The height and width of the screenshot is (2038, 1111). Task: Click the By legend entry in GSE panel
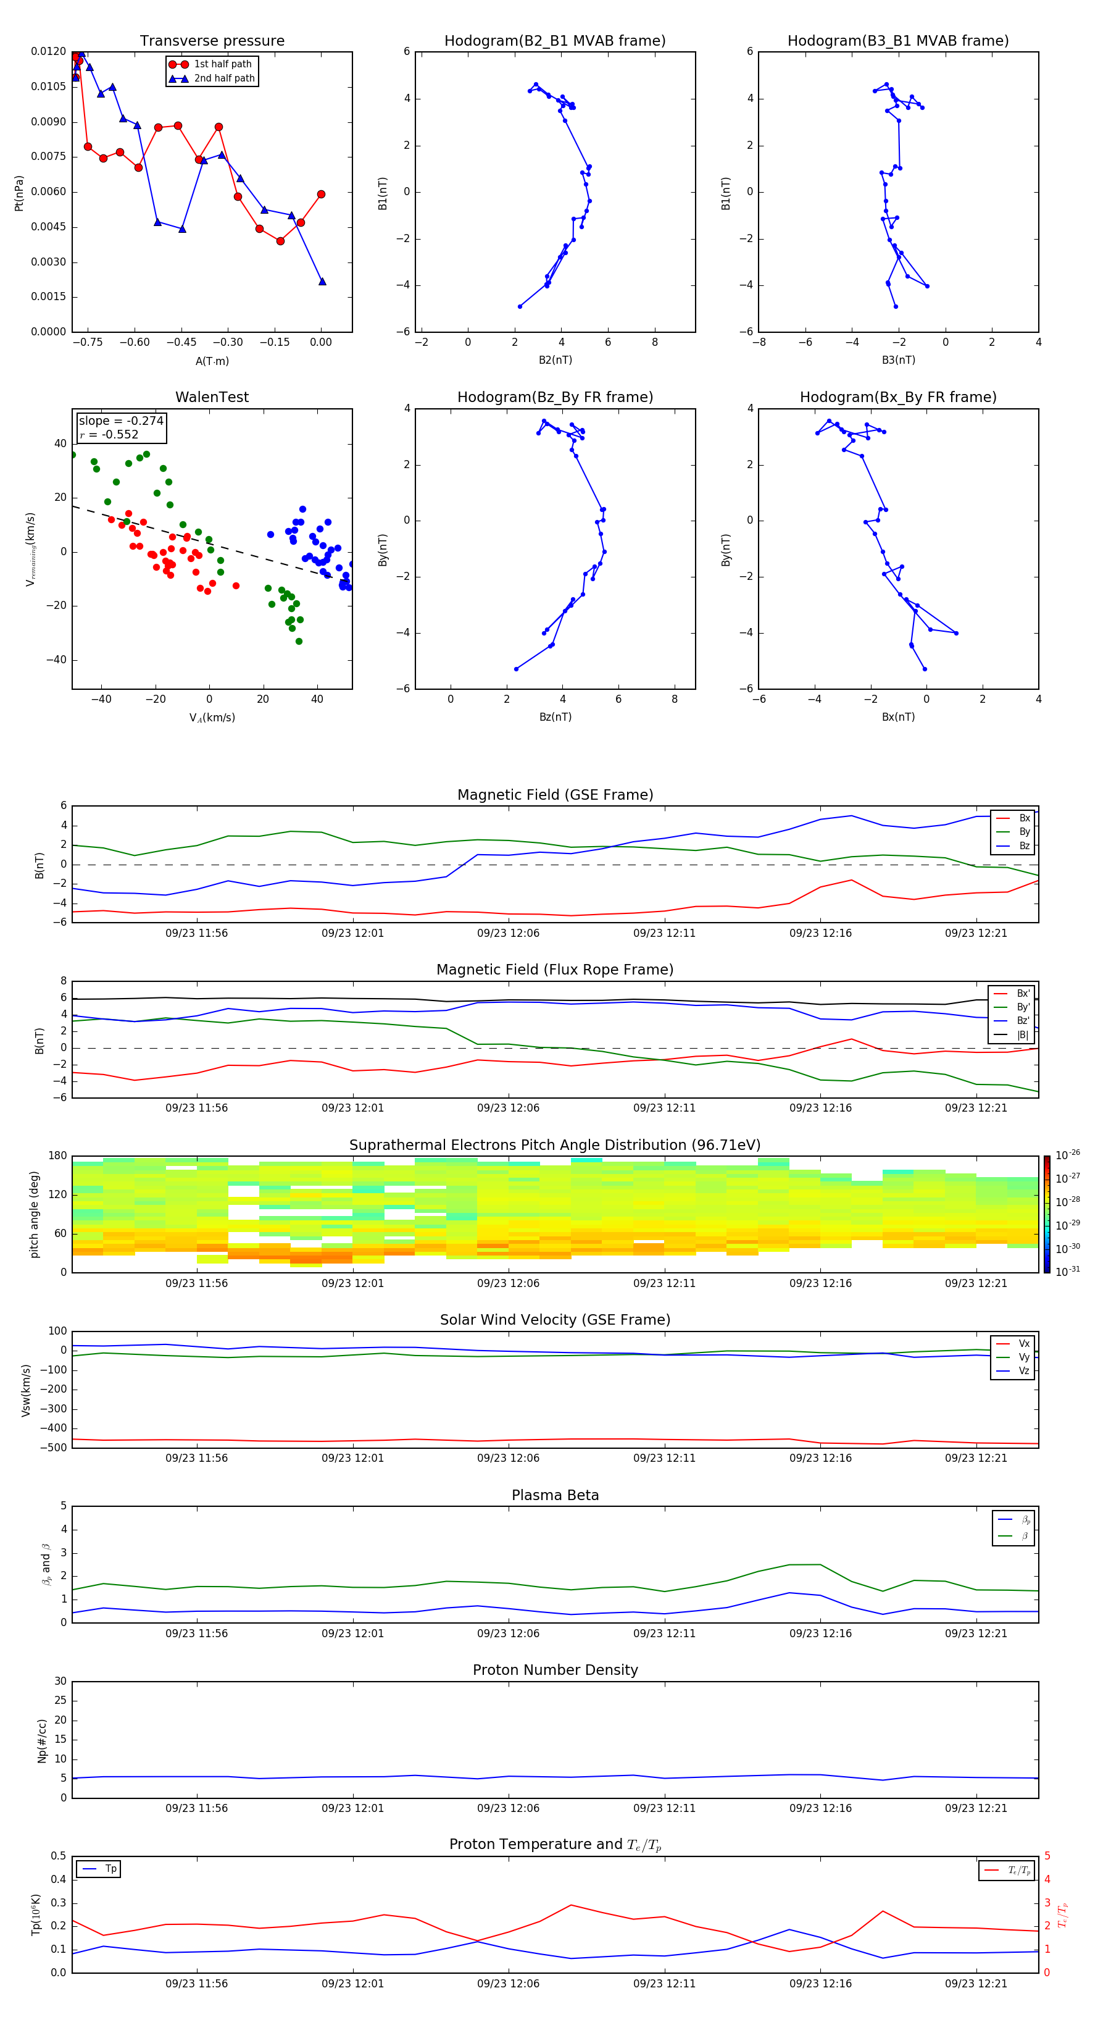[x=1013, y=831]
